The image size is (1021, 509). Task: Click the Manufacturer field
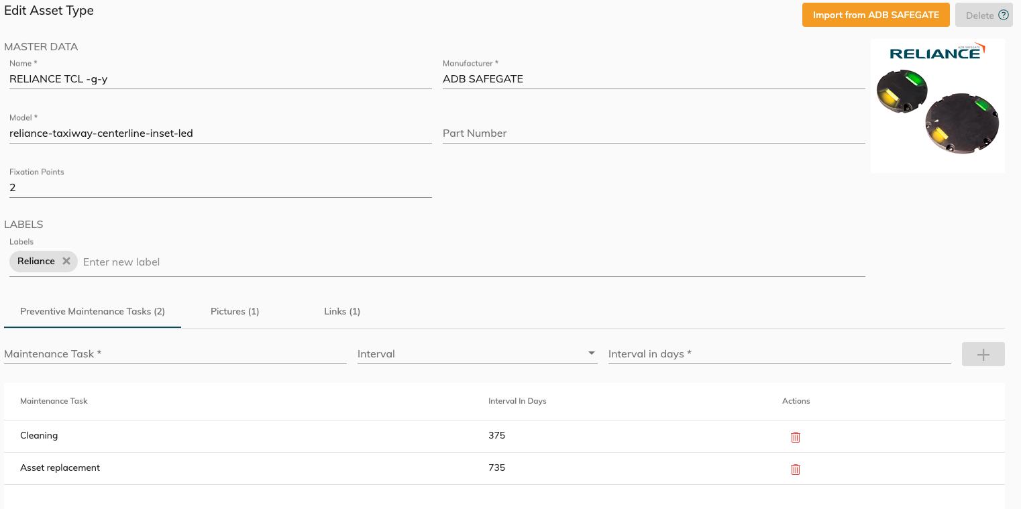(653, 79)
